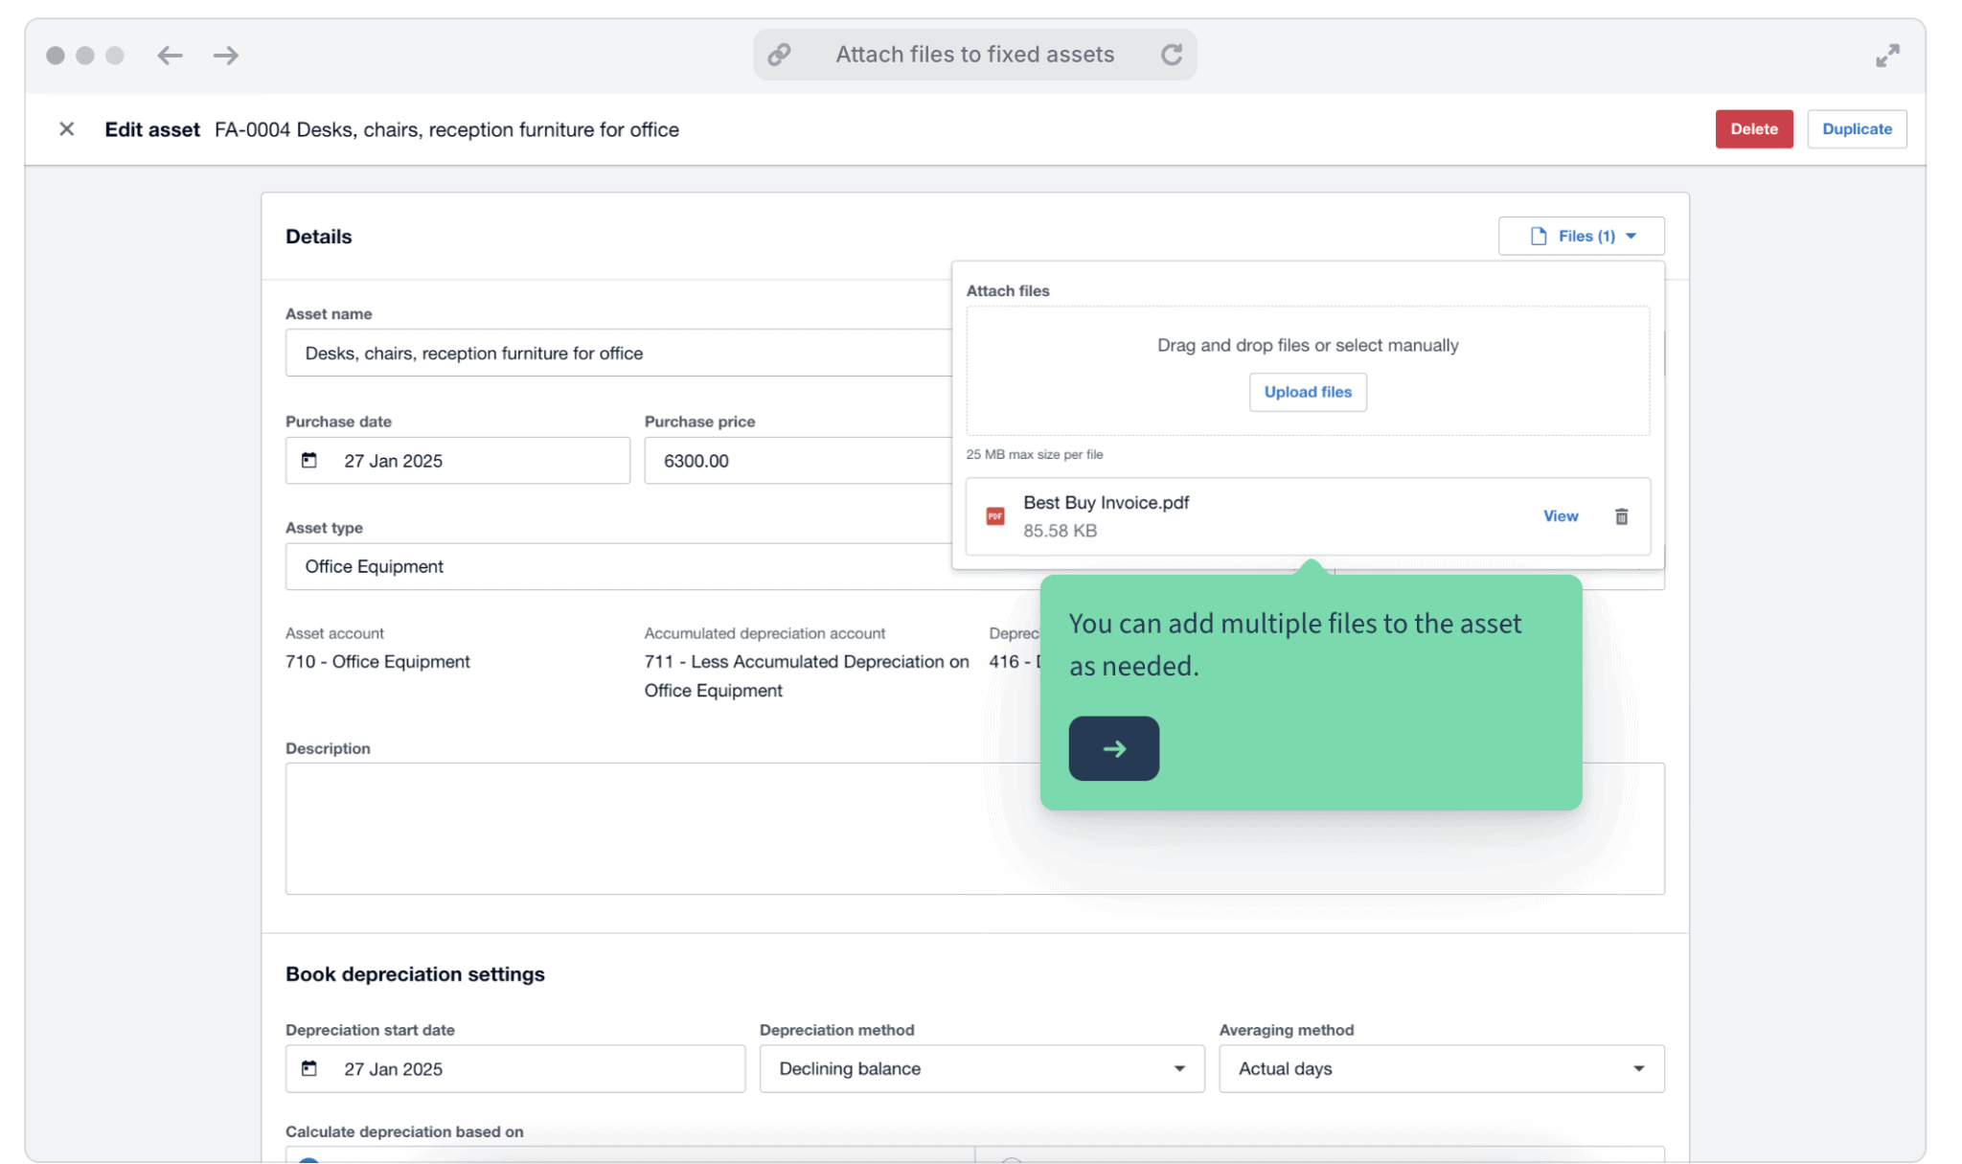Open the Purchase date calendar picker

coord(309,461)
